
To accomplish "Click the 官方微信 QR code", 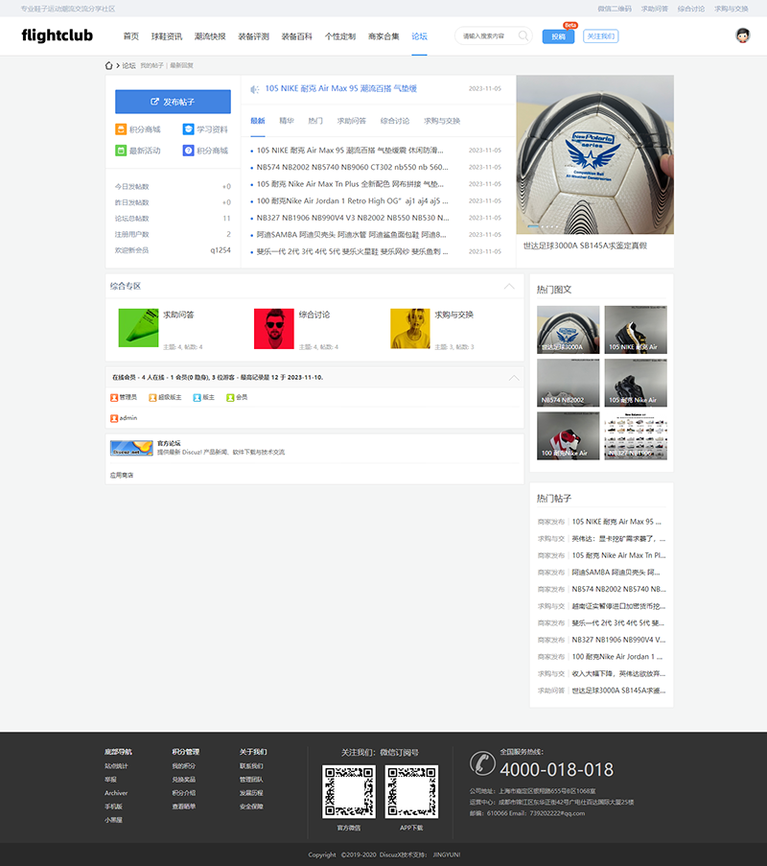I will coord(349,791).
